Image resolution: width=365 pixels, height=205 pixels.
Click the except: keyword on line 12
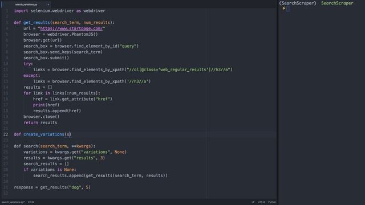point(32,76)
